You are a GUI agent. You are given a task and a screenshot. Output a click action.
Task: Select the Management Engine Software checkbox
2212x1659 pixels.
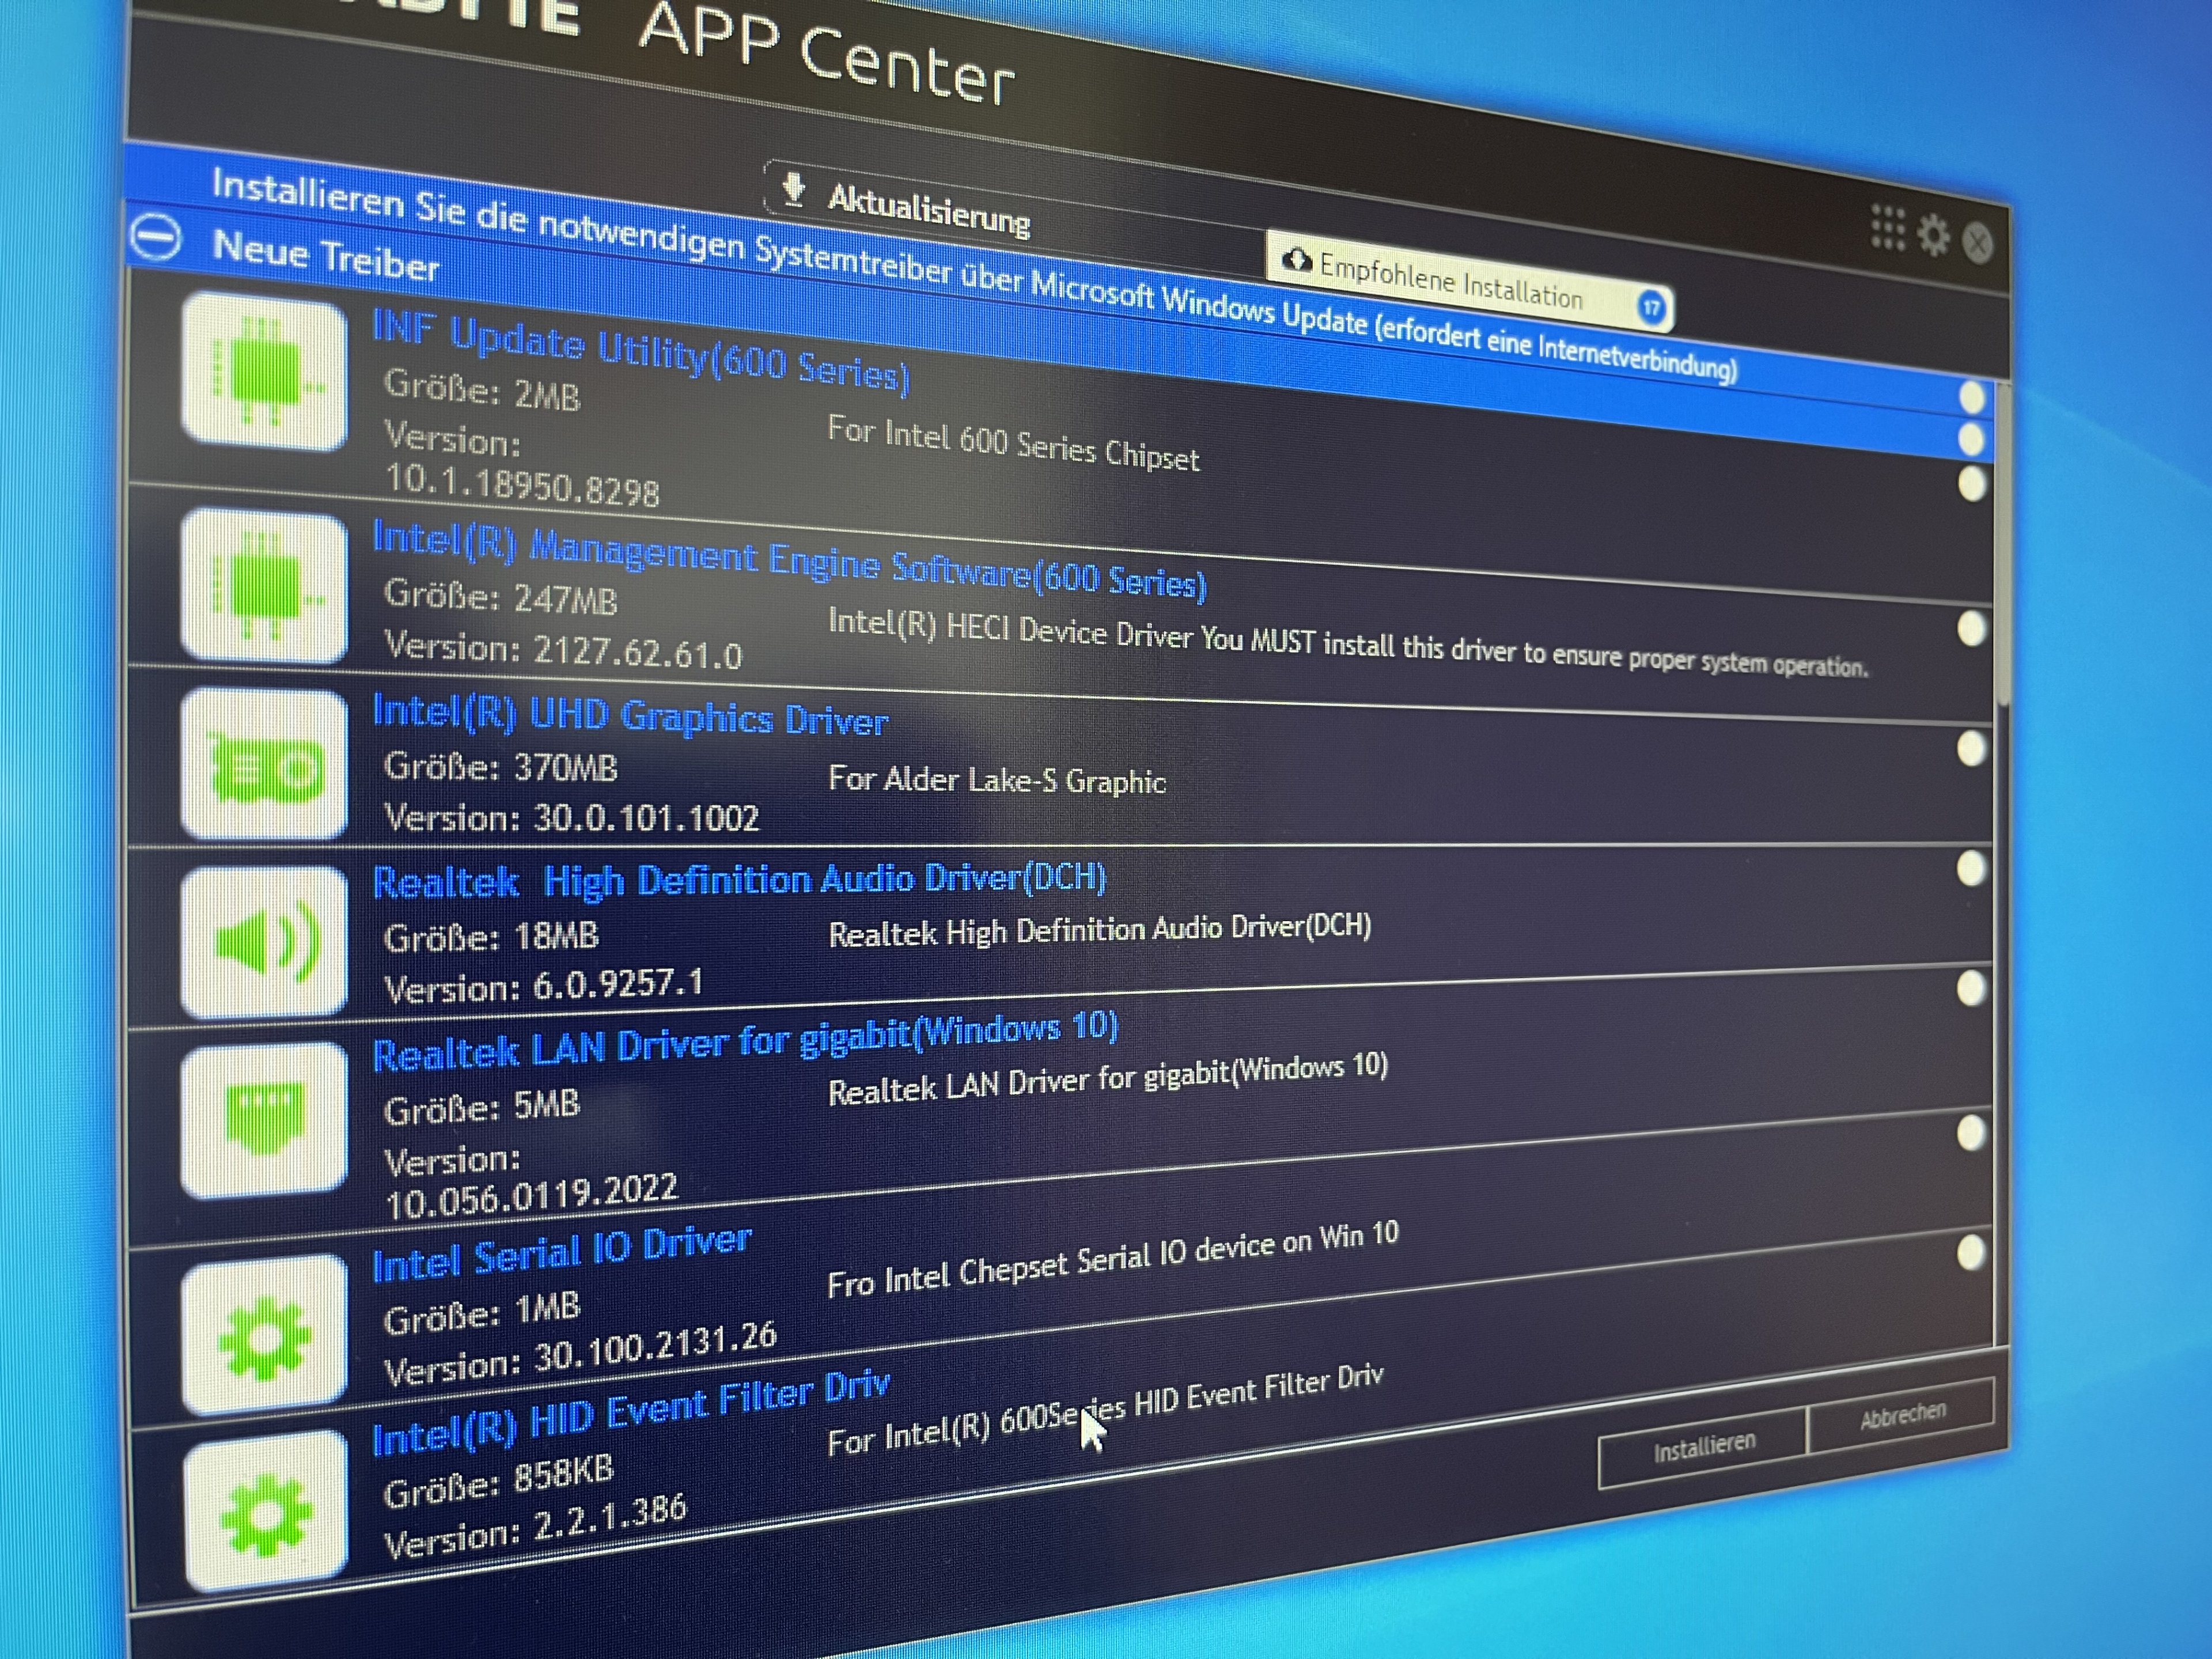[1971, 629]
